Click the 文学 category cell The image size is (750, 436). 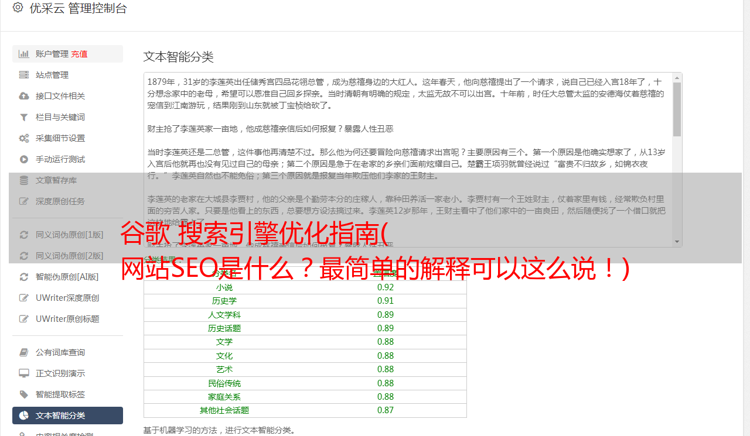tap(224, 342)
